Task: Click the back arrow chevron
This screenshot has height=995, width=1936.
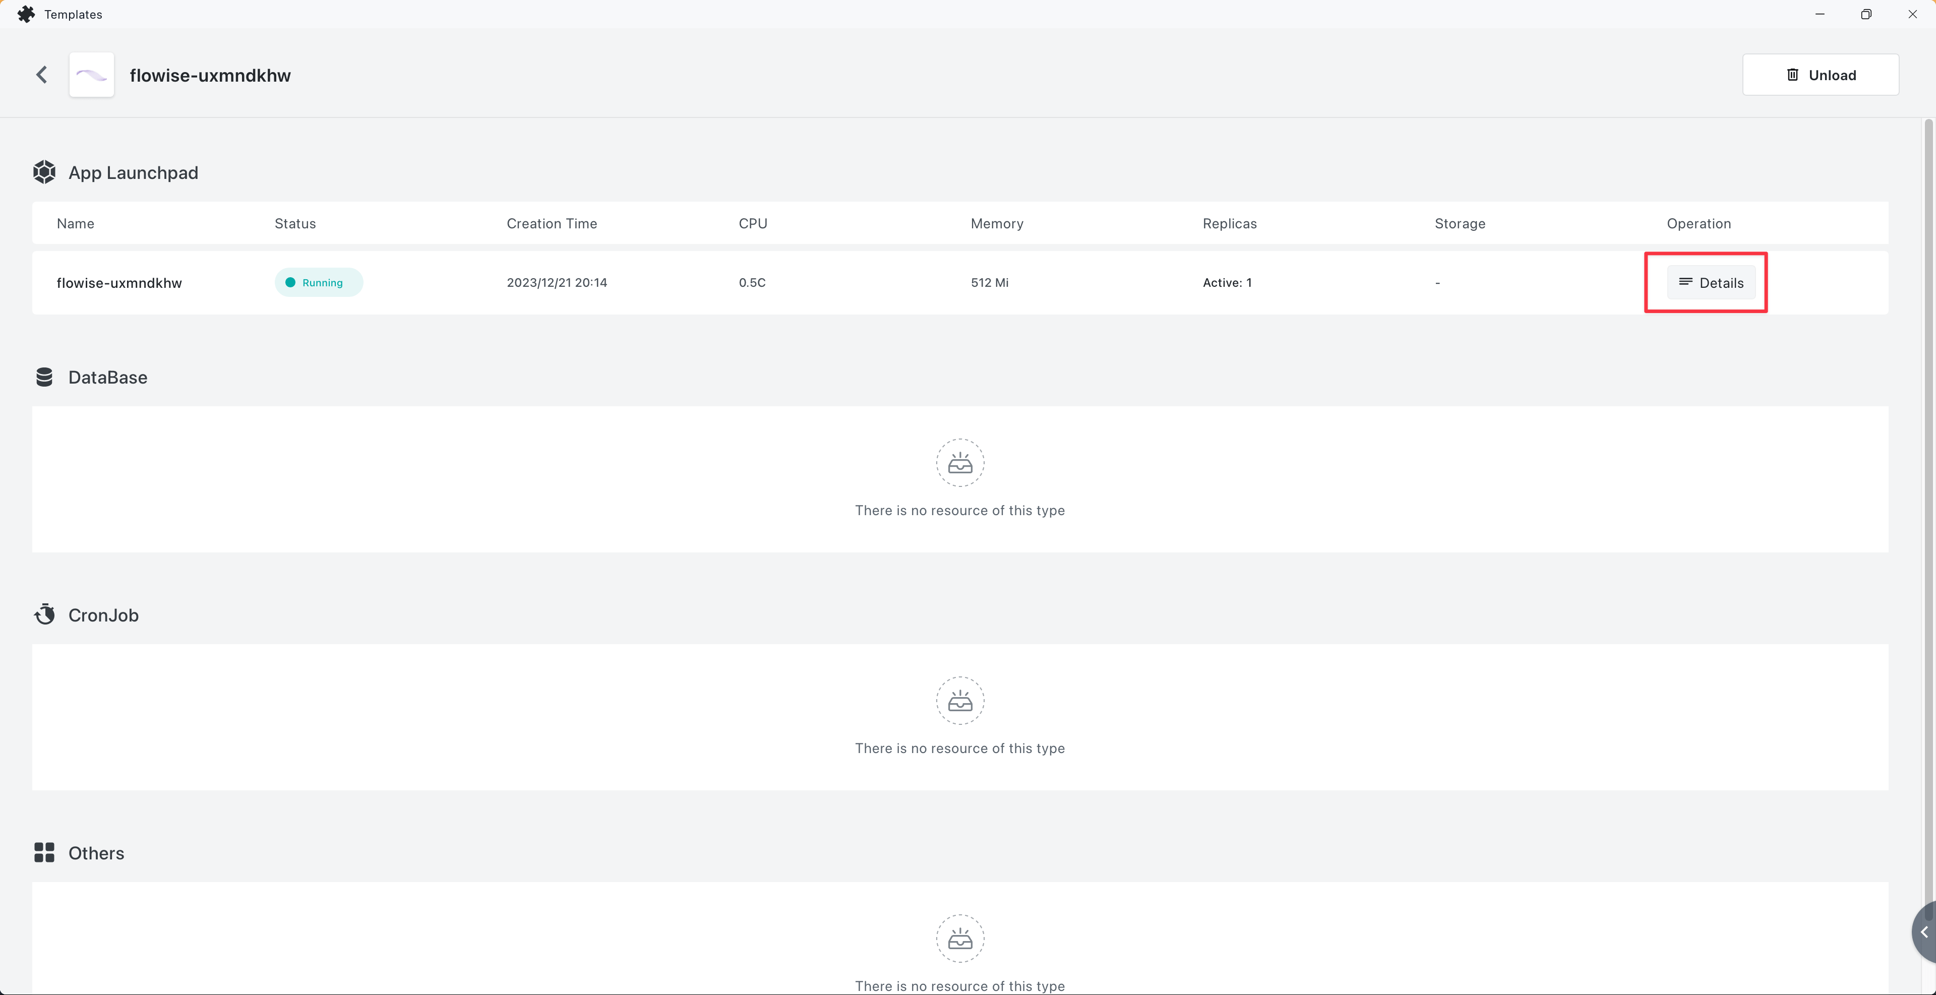Action: click(42, 75)
